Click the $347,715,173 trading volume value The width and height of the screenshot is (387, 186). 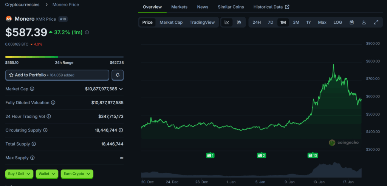[111, 116]
